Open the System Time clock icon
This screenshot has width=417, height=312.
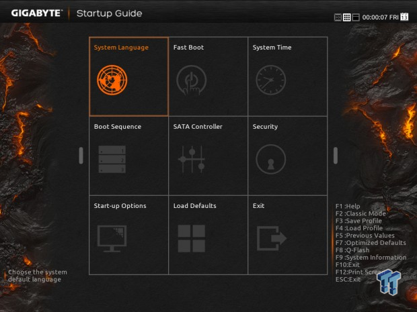(271, 80)
